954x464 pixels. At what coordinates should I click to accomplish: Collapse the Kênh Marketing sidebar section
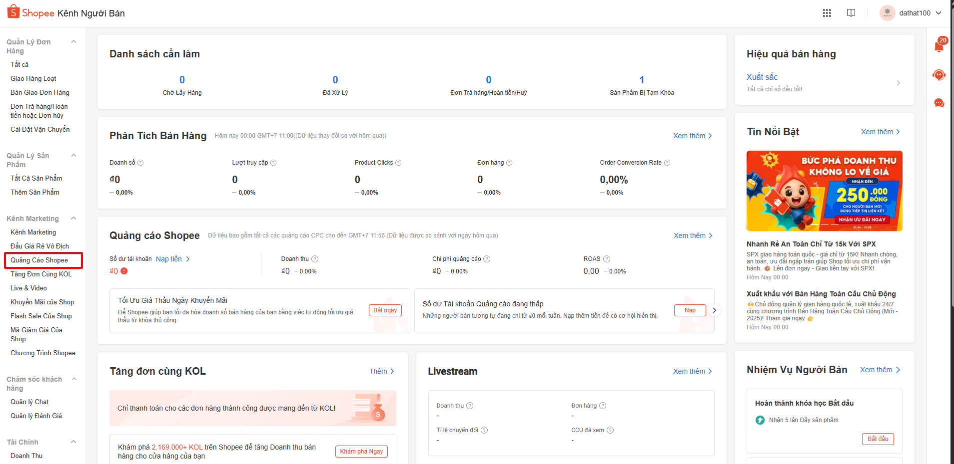(74, 219)
